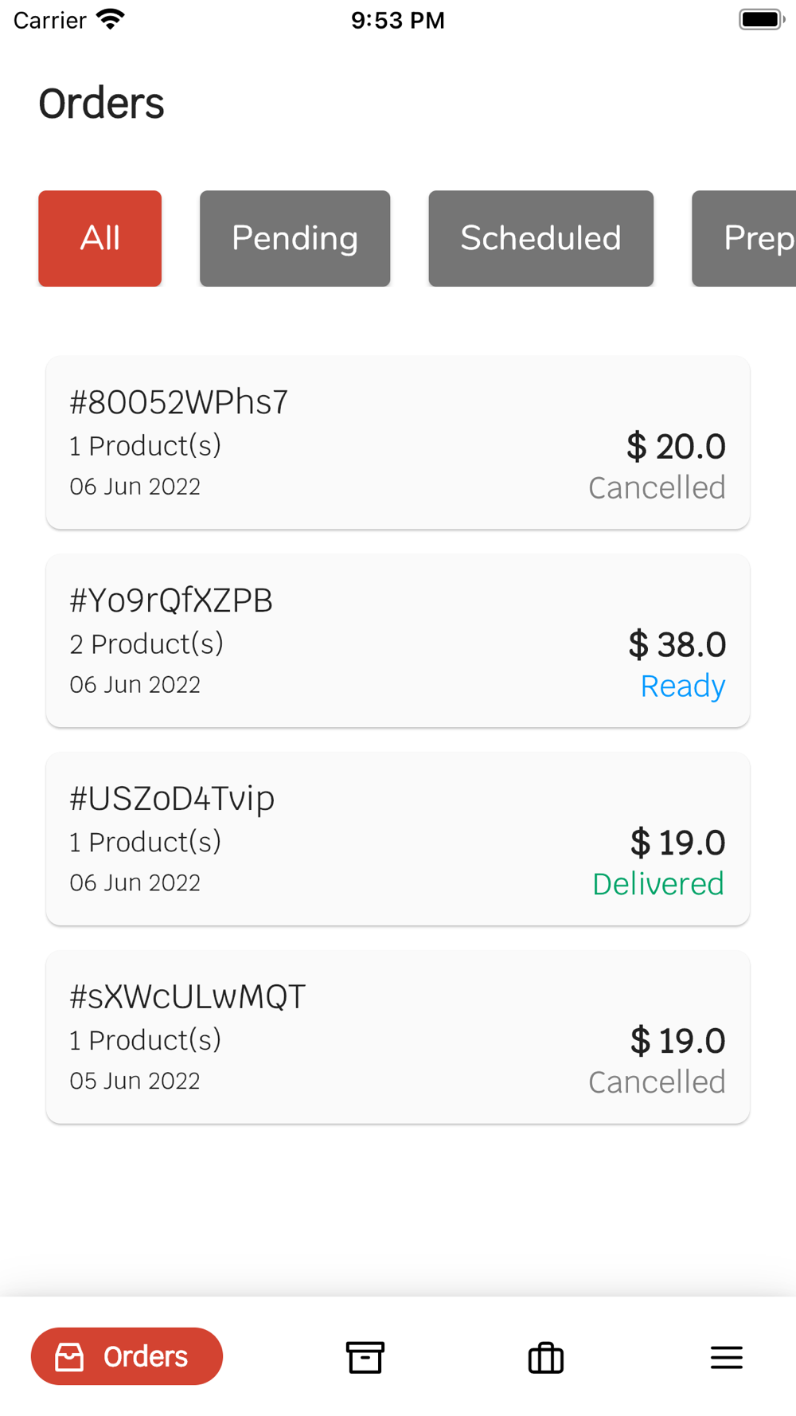Click the Delivered status label
Screen dimensions: 796x1416
pos(658,884)
